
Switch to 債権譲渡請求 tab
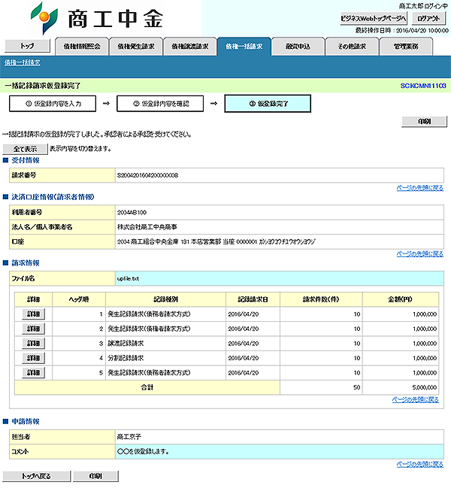click(x=190, y=47)
